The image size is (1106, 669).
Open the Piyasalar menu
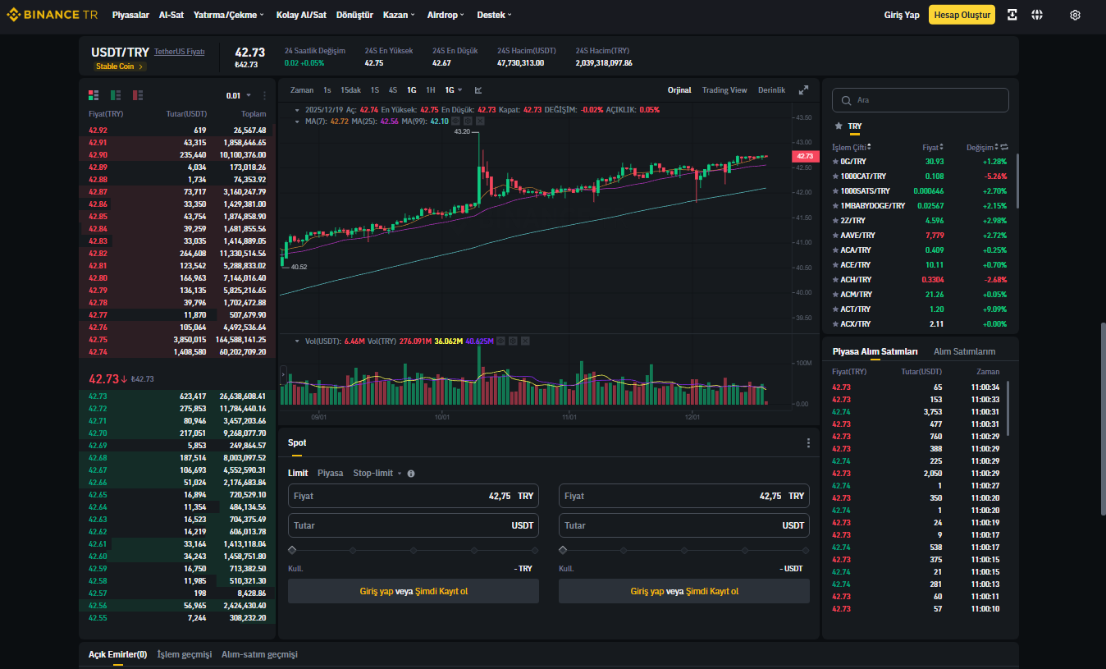[130, 15]
